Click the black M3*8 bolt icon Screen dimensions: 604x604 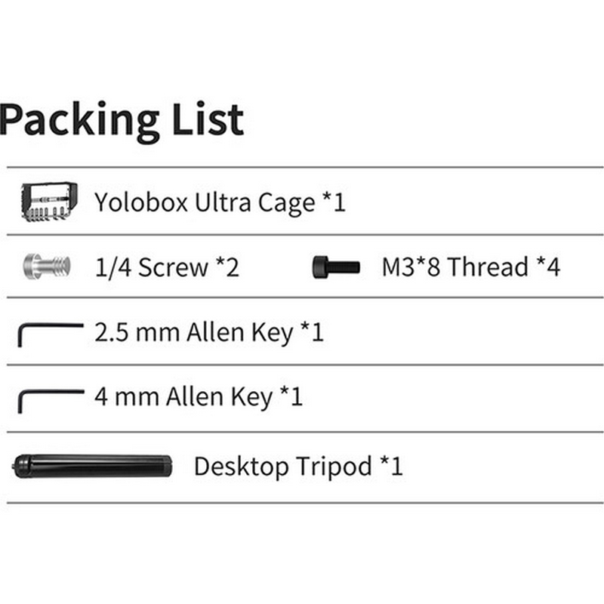pyautogui.click(x=336, y=266)
